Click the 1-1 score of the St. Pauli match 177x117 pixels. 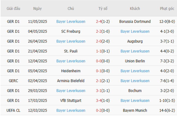click(x=99, y=51)
